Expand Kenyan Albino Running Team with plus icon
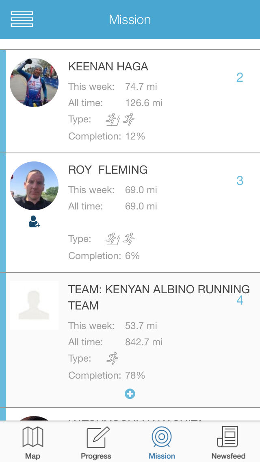 130,394
